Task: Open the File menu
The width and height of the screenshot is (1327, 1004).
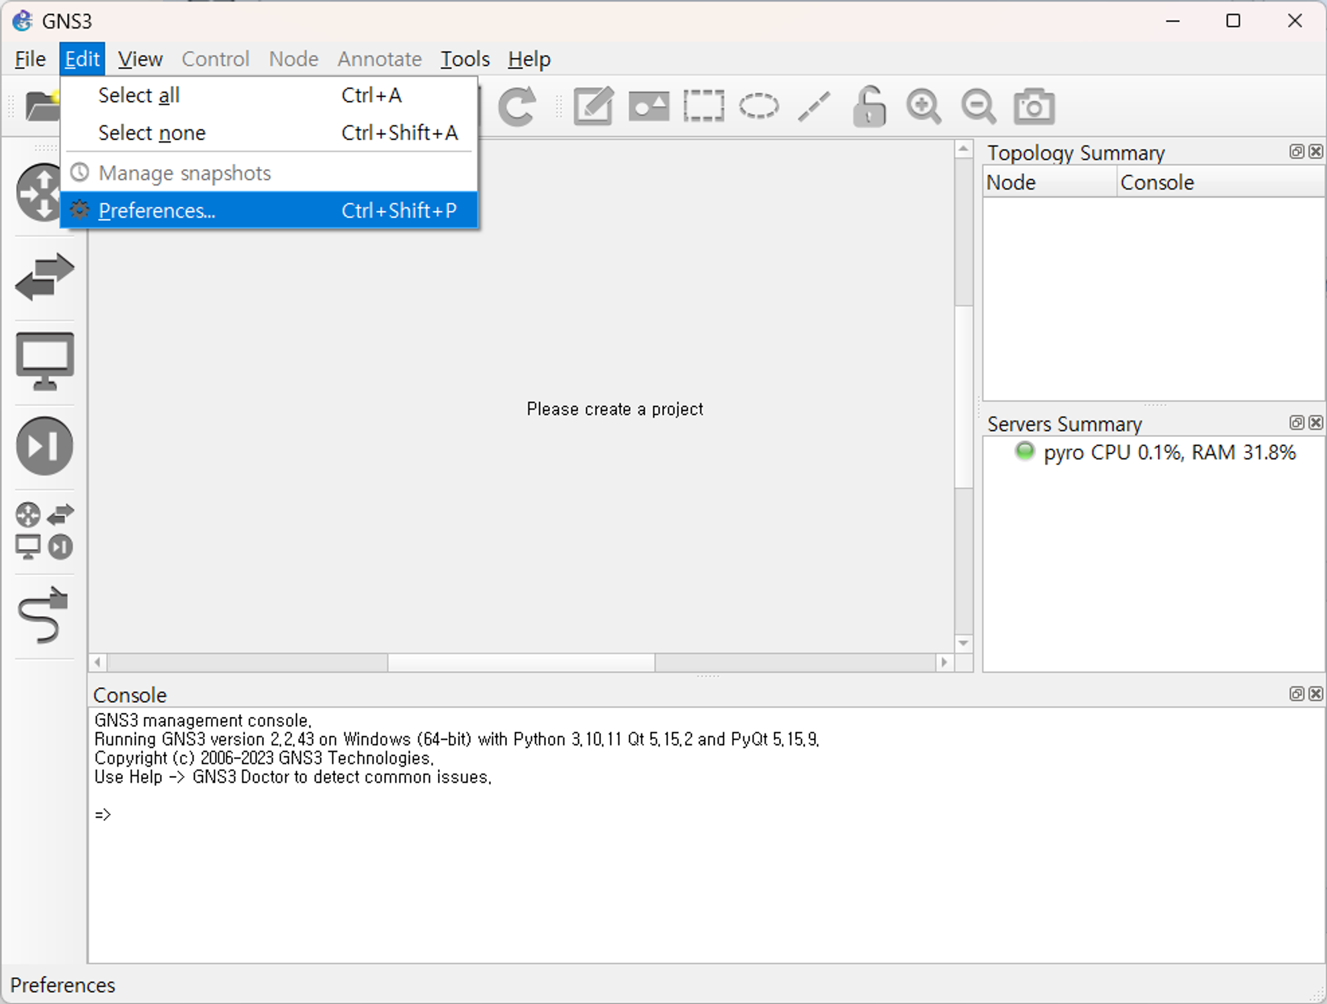Action: pyautogui.click(x=30, y=59)
